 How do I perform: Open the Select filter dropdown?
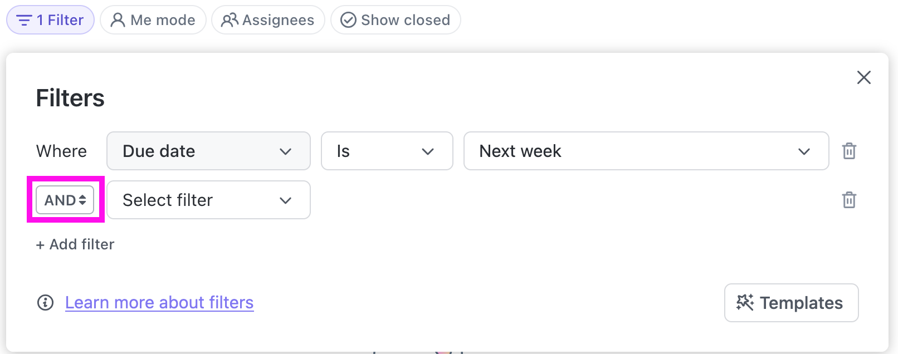(208, 200)
